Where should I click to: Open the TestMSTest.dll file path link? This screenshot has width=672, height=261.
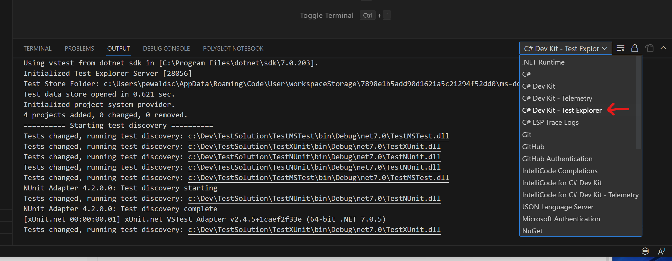click(318, 136)
